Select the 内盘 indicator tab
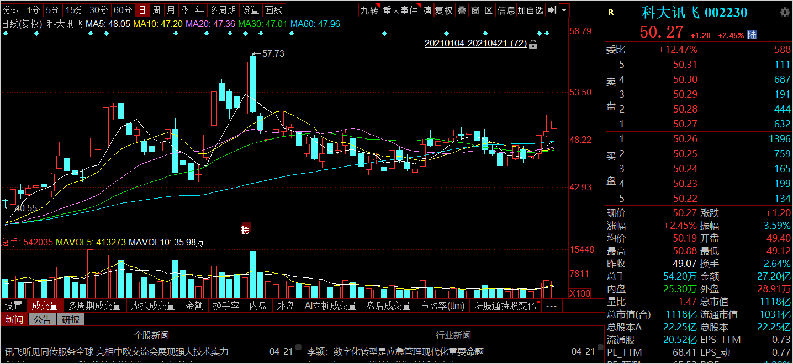793x364 pixels. [x=258, y=306]
